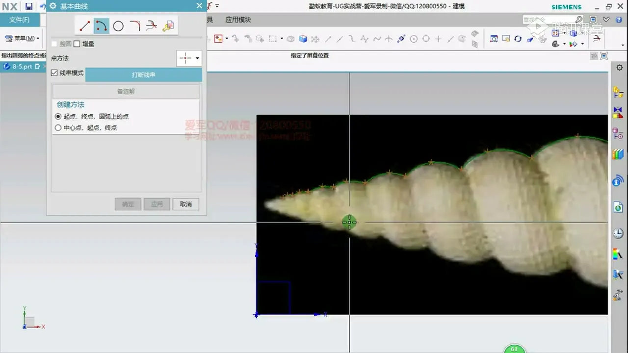Open the History clock icon in sidebar
This screenshot has height=353, width=628.
(618, 233)
